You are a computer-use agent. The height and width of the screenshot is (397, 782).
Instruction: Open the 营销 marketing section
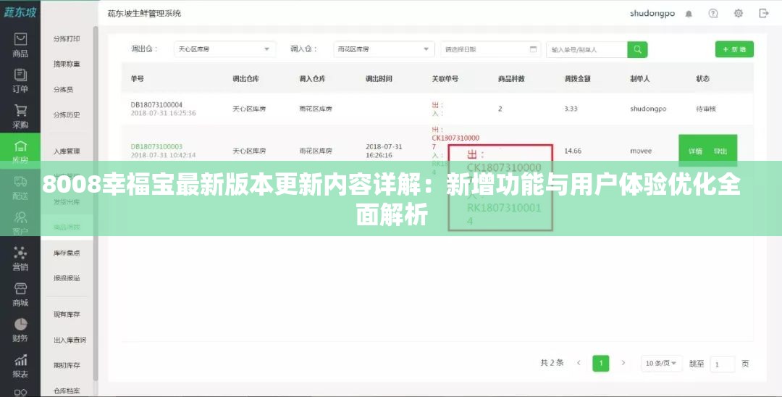[20, 259]
